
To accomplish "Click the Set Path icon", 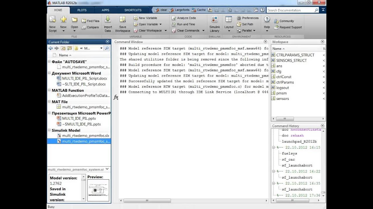I will pos(239,24).
